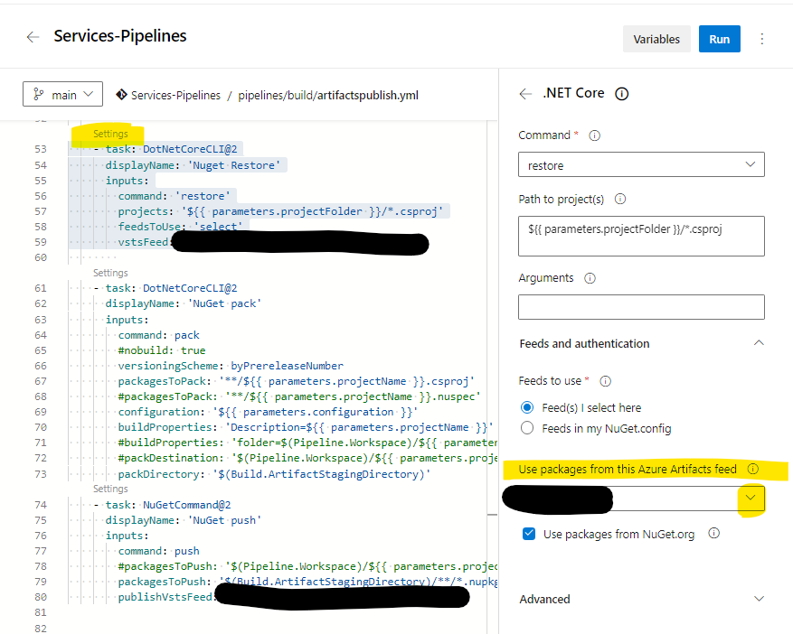Open the Command dropdown showing restore
Viewport: 793px width, 634px height.
(x=641, y=164)
